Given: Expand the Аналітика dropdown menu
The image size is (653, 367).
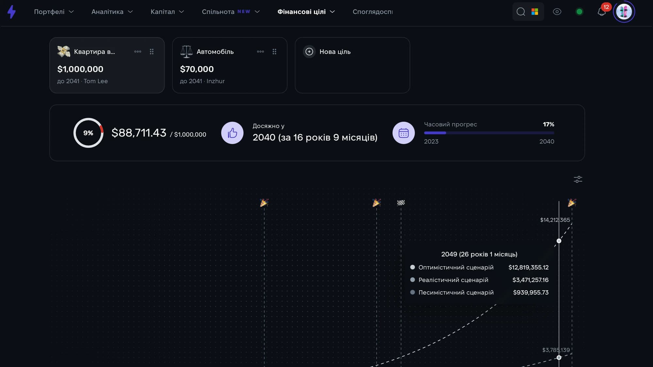Looking at the screenshot, I should [112, 12].
